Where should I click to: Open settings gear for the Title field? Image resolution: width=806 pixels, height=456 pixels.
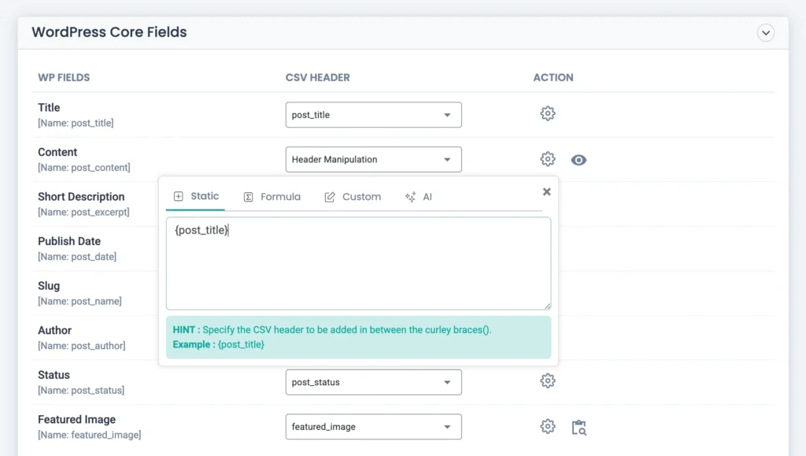pyautogui.click(x=548, y=113)
